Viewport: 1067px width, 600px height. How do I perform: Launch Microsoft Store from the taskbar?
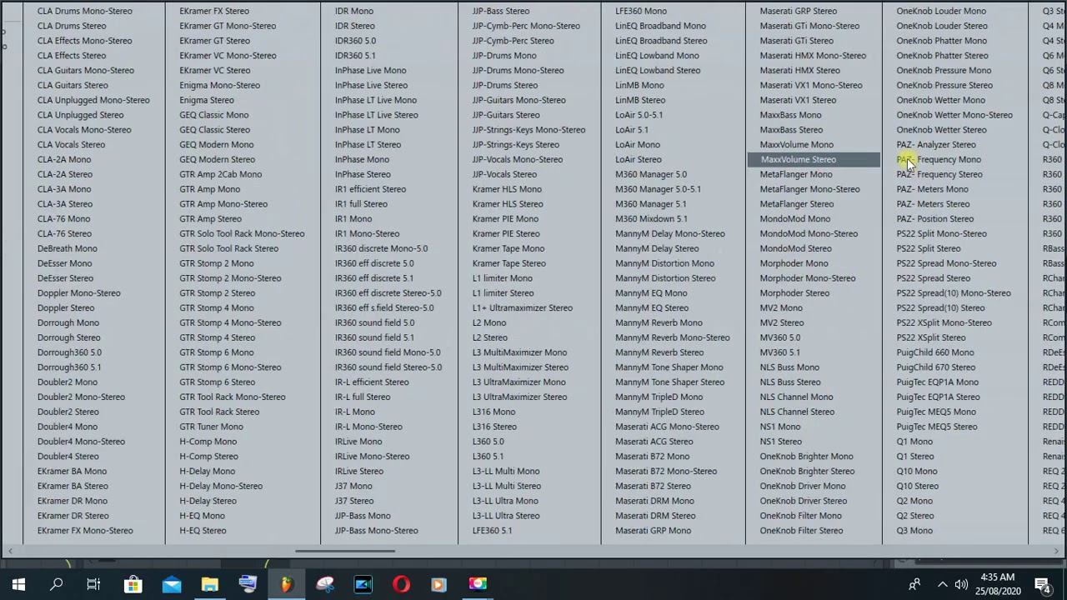point(133,584)
